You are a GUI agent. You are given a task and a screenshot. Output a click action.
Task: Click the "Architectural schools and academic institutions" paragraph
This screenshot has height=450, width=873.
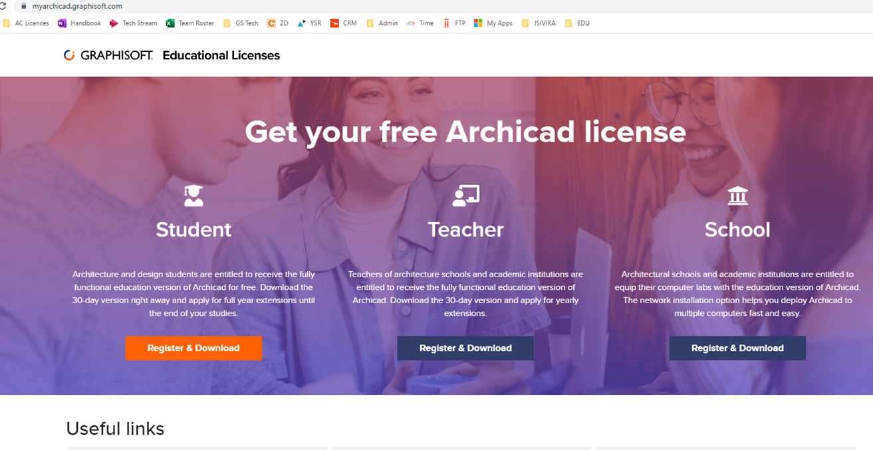click(737, 294)
